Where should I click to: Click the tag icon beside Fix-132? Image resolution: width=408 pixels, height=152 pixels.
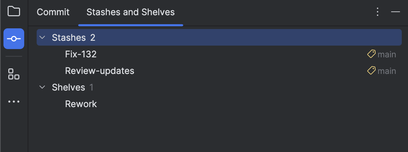click(x=371, y=54)
